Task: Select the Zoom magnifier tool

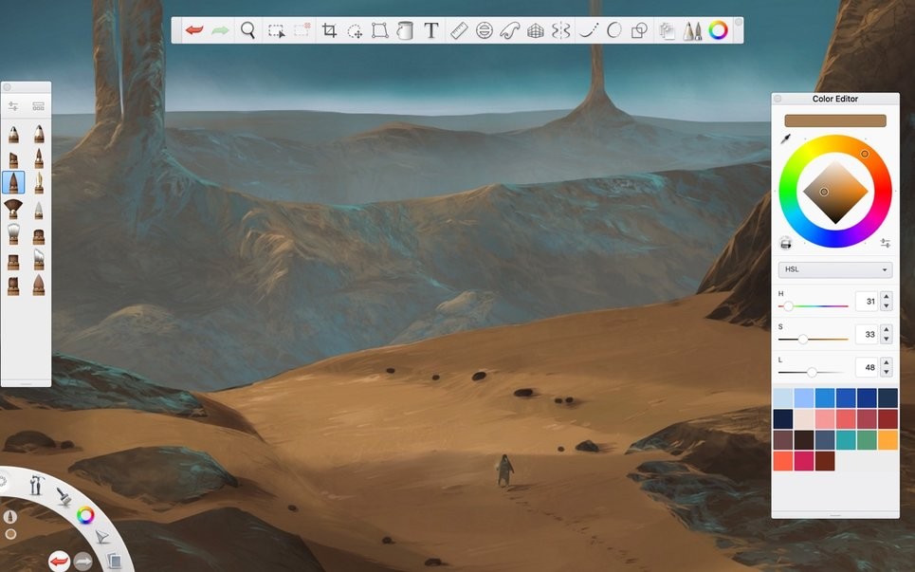Action: (247, 29)
